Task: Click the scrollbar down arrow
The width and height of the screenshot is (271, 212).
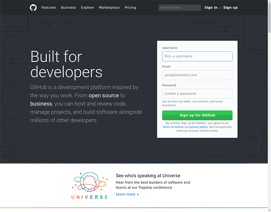Action: coord(269,210)
